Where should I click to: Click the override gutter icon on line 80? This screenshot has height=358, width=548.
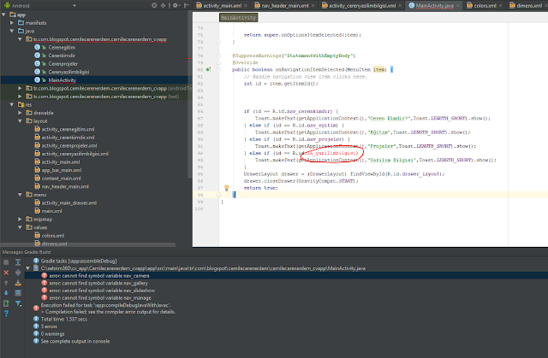tap(208, 69)
